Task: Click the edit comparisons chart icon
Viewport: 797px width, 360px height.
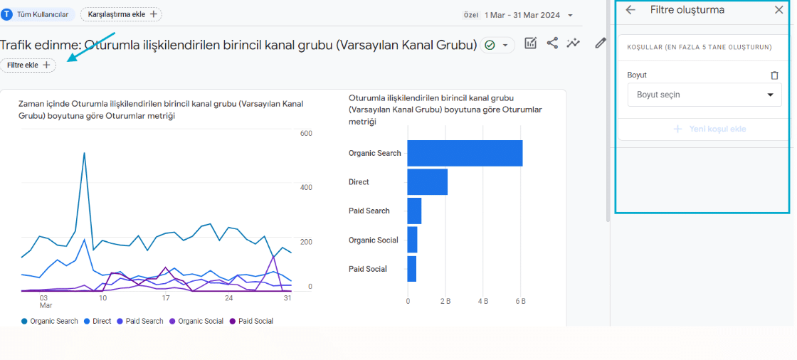Action: [x=530, y=43]
